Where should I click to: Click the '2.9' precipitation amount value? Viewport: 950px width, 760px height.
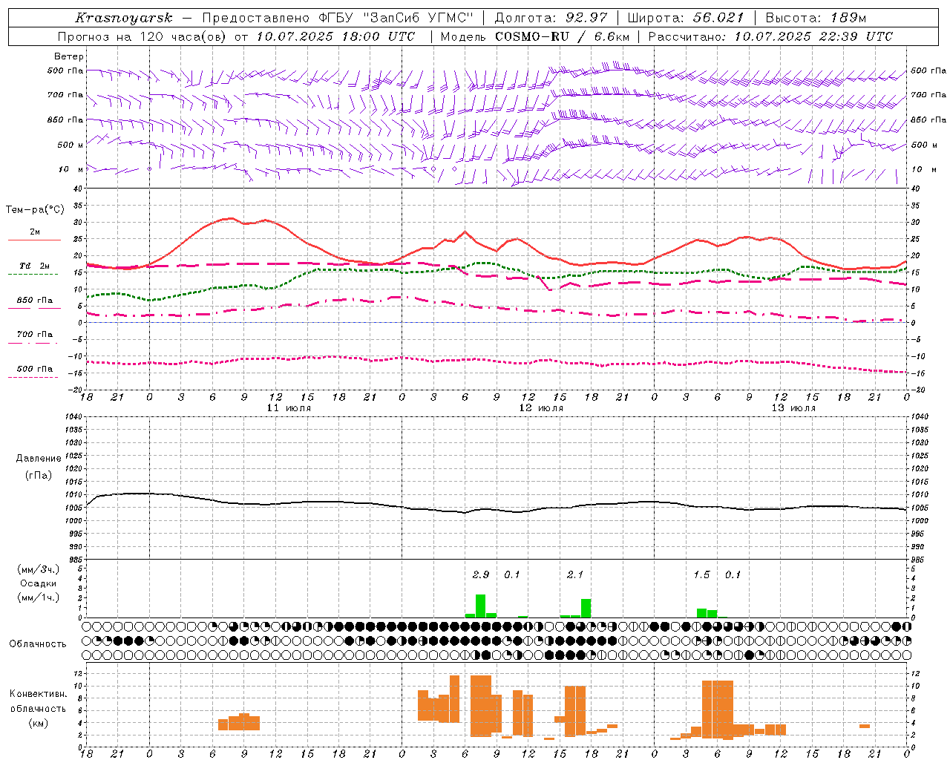coord(481,574)
